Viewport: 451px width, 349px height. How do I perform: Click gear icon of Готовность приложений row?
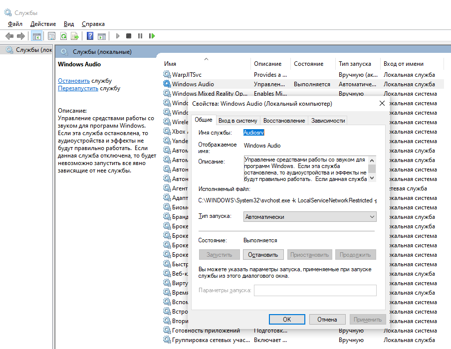(x=167, y=331)
